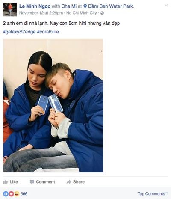Open the posted photo of two people
This screenshot has height=199, width=171.
[x=53, y=105]
